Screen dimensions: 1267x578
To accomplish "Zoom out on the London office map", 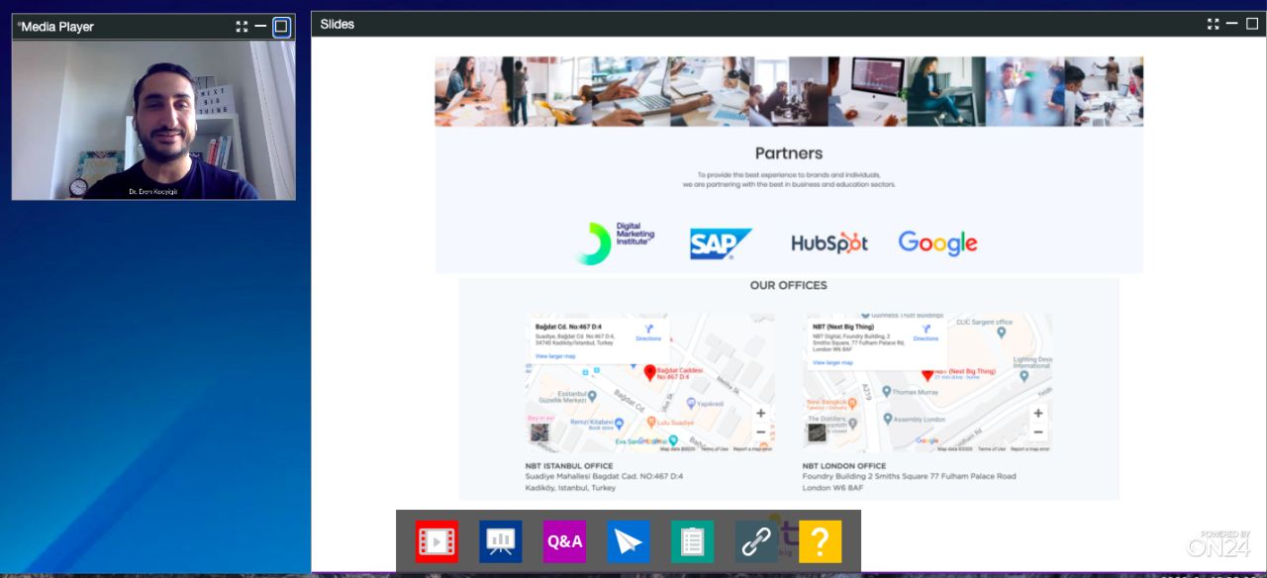I will coord(1038,433).
